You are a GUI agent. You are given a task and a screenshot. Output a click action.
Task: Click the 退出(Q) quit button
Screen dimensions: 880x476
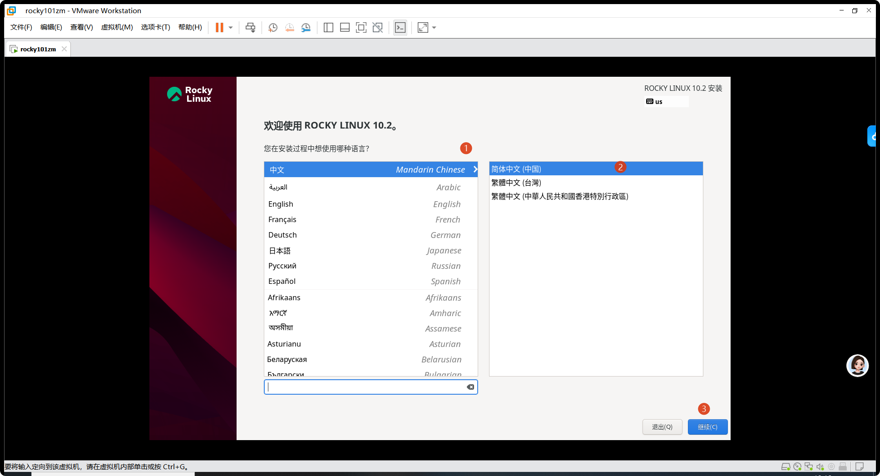click(662, 427)
